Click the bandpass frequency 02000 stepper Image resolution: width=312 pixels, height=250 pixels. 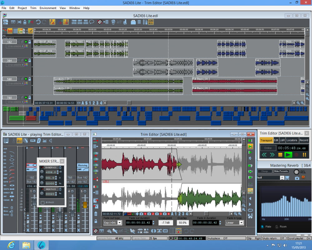coord(56,183)
